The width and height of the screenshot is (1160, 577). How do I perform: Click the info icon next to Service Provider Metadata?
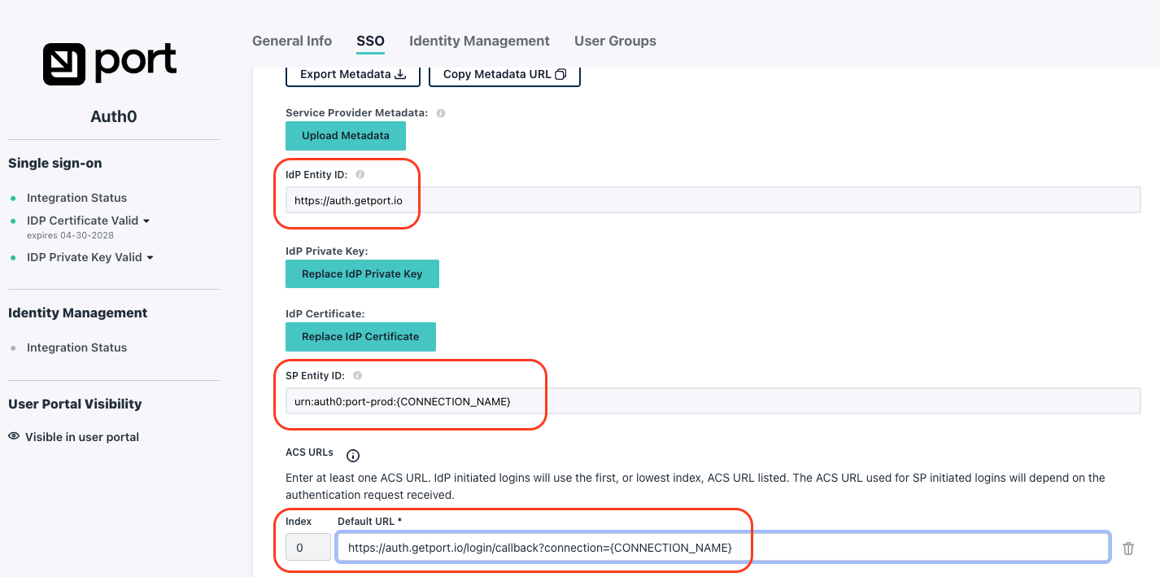[x=440, y=112]
